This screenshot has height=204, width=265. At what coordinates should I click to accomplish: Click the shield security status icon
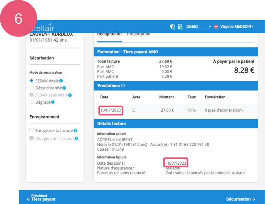coord(173,27)
